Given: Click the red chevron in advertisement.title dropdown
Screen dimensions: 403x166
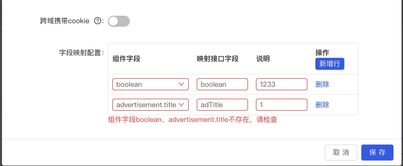Looking at the screenshot, I should coord(181,105).
